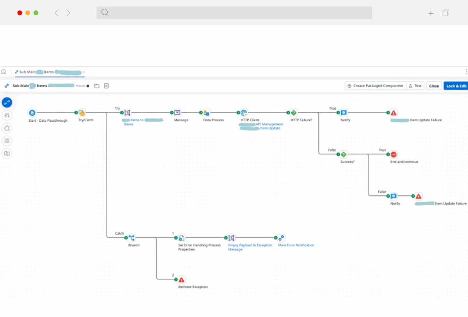Select the Message shape icon
Screen dimensions: 468x317
point(177,113)
